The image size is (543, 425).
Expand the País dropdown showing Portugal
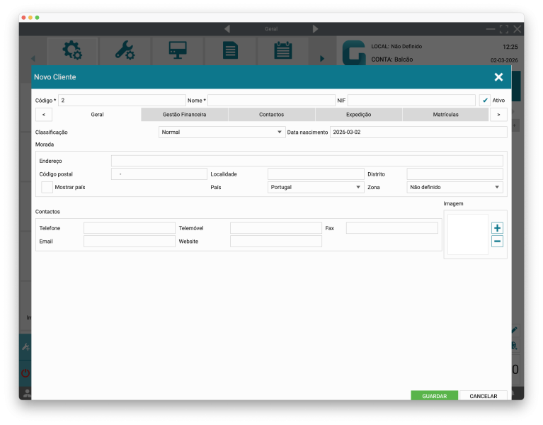[x=315, y=187]
